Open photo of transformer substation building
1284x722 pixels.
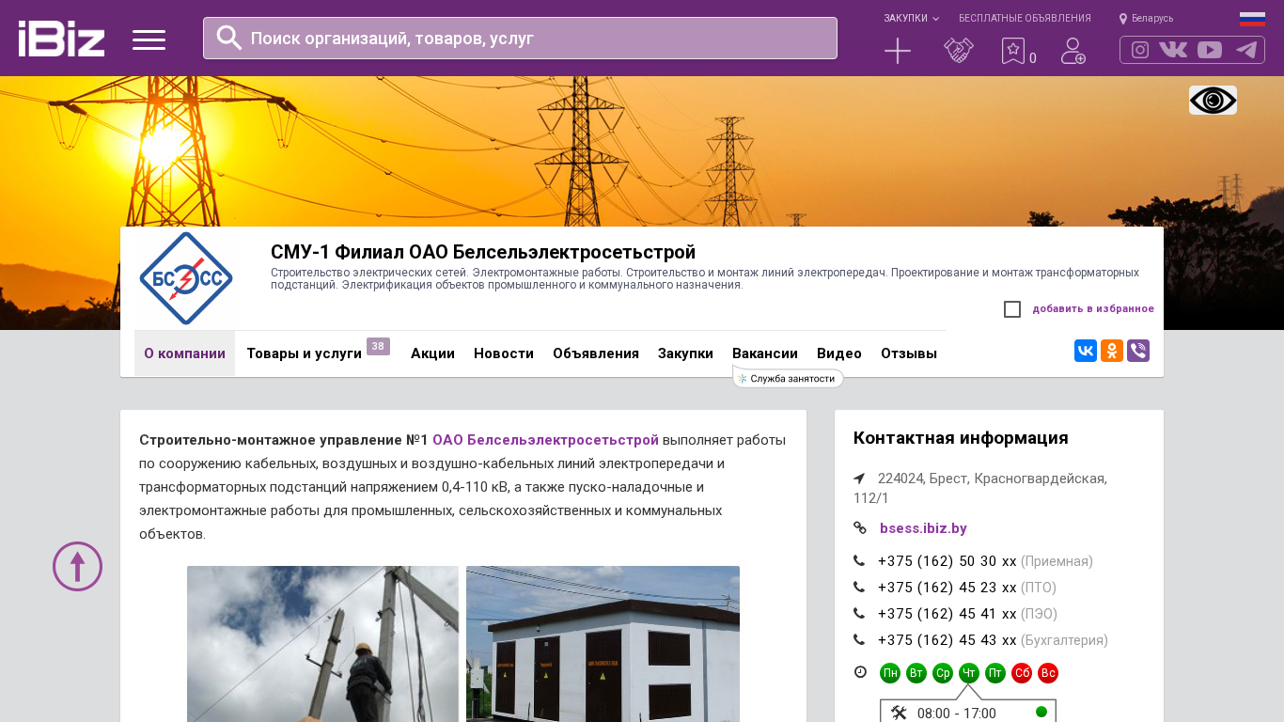coord(603,644)
